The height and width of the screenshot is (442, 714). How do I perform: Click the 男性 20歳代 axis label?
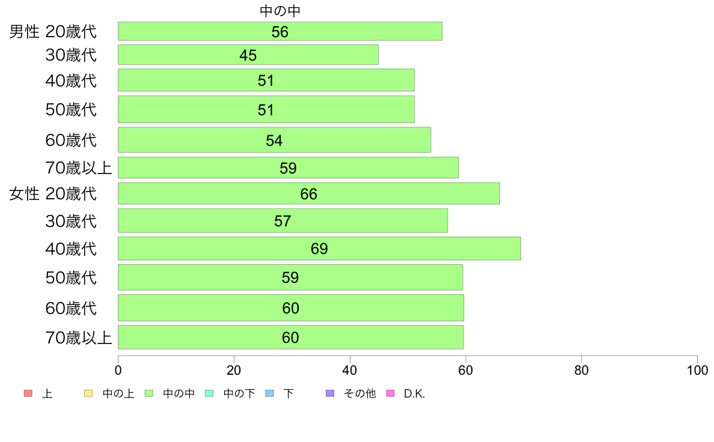point(53,31)
